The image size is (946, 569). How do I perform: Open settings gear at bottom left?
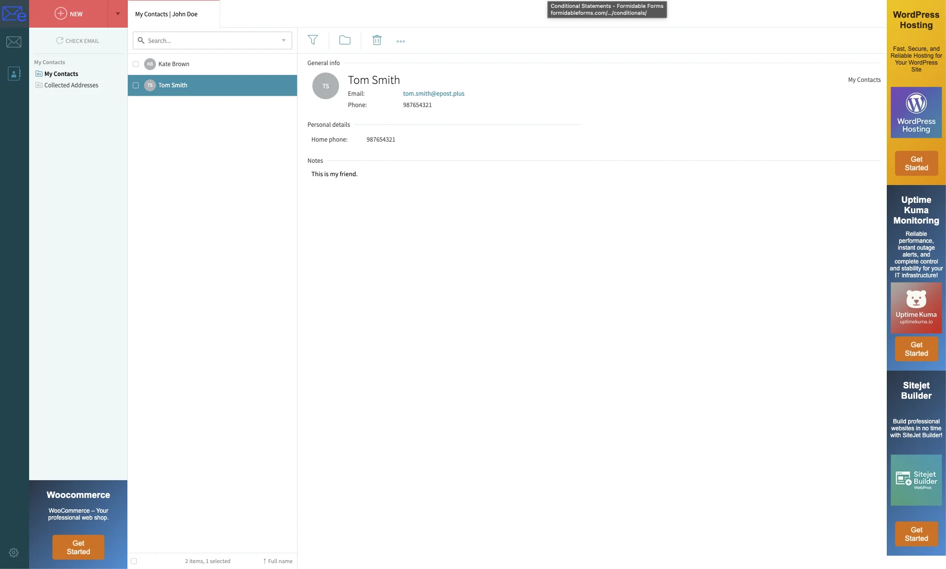[x=14, y=553]
